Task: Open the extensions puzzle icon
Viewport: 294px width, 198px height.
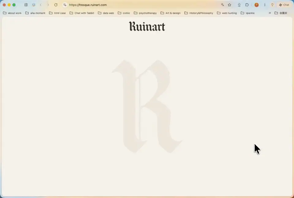Action: click(x=247, y=5)
